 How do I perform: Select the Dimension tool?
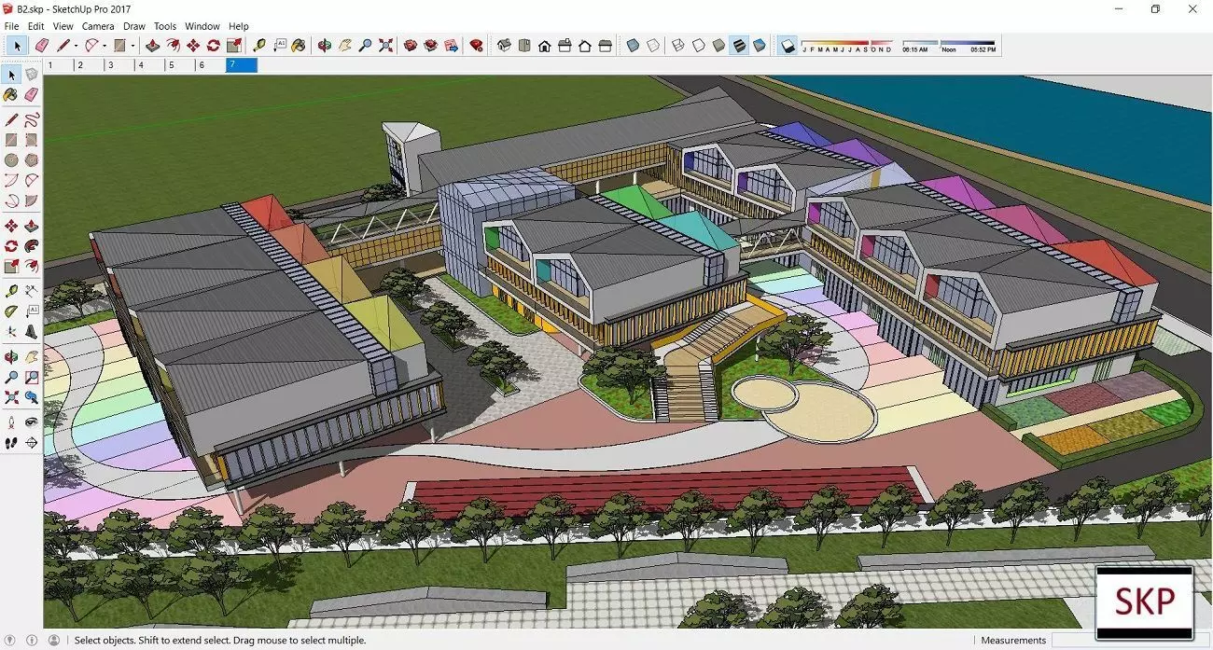coord(32,291)
